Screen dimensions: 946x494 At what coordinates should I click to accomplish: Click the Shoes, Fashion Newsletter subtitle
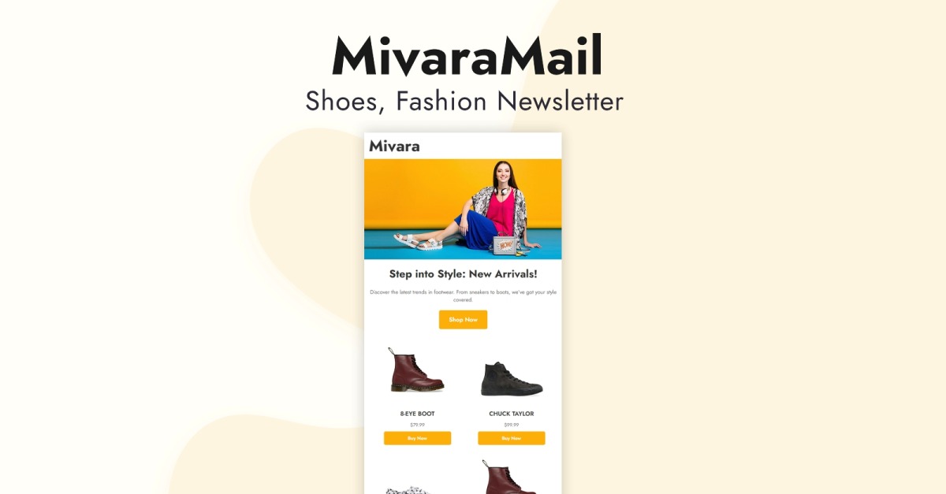point(464,101)
